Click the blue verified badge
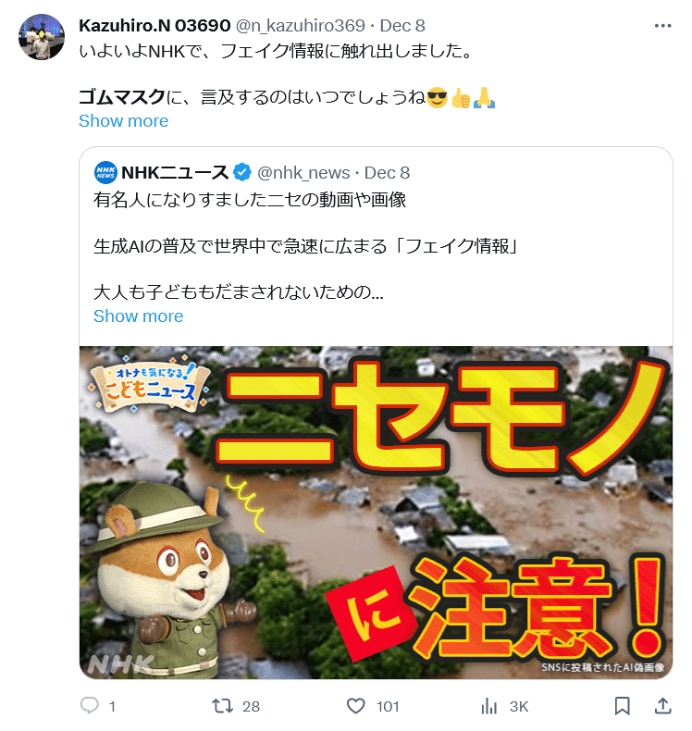Image resolution: width=692 pixels, height=731 pixels. [241, 172]
